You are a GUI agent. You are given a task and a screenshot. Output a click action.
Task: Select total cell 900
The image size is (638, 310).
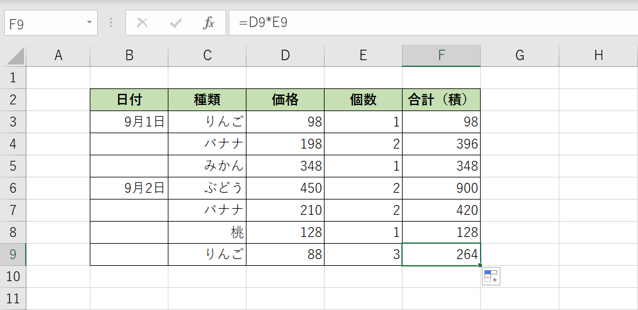(441, 188)
